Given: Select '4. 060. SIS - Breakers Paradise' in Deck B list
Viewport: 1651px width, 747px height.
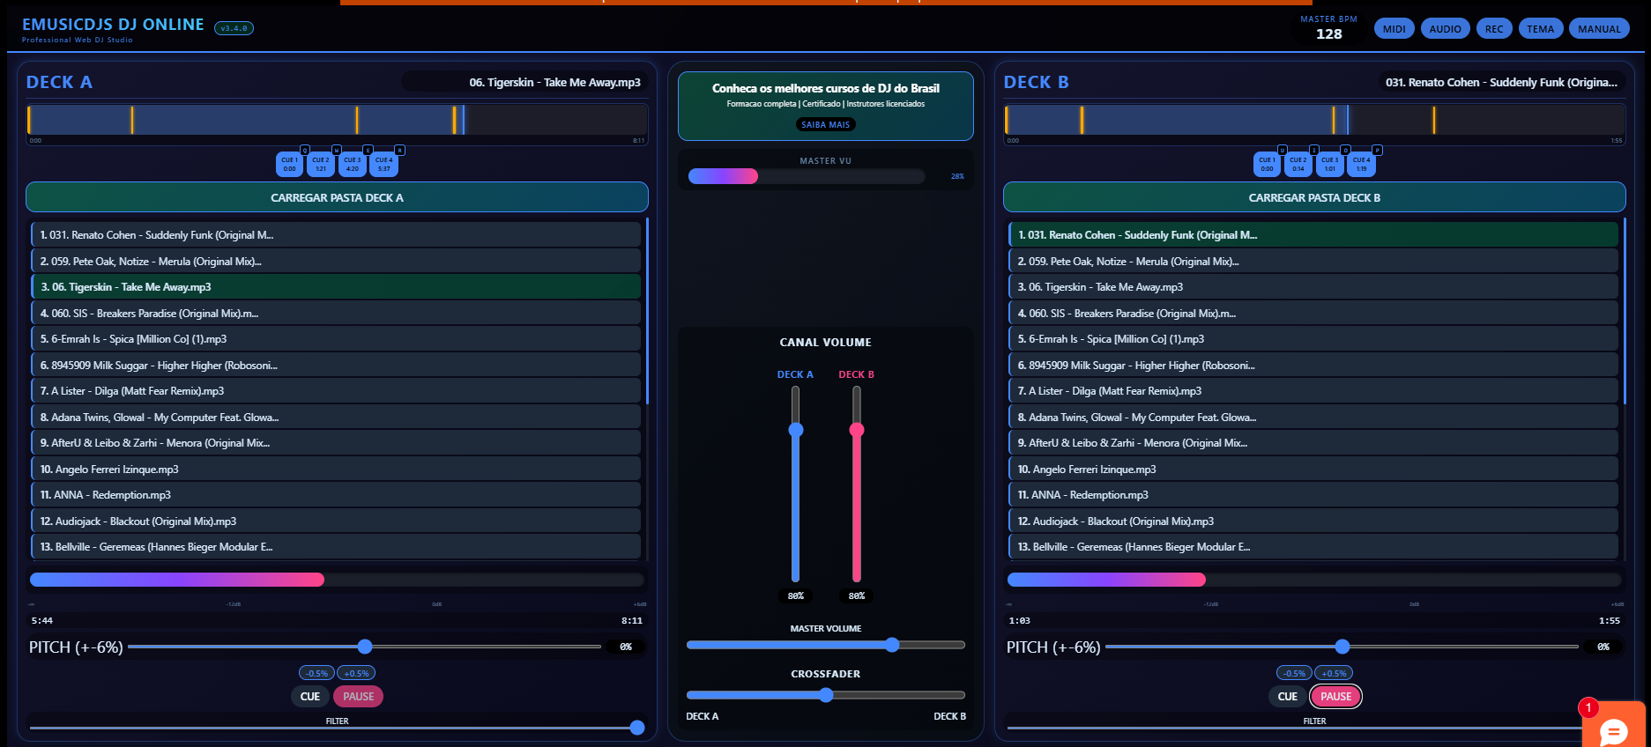Looking at the screenshot, I should (1313, 314).
